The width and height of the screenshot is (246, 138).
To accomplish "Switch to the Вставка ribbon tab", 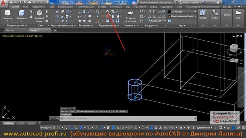I will [x=102, y=7].
